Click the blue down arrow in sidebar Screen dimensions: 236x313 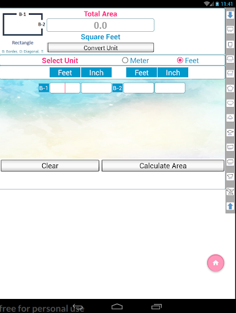[x=230, y=15]
